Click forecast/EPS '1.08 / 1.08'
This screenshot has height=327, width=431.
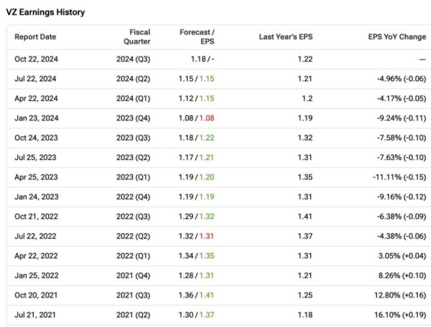pos(197,118)
